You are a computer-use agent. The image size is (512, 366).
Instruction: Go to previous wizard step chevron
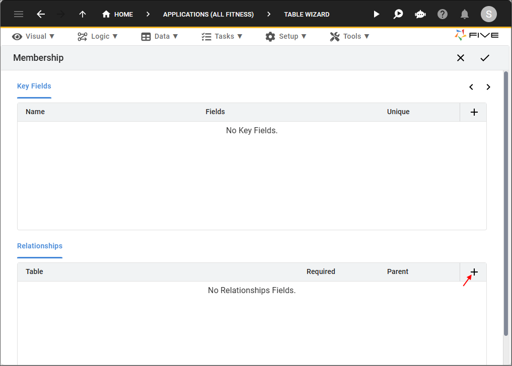[x=471, y=87]
